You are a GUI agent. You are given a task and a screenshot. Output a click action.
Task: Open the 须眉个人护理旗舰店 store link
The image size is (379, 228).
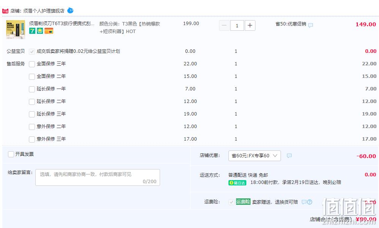click(44, 11)
